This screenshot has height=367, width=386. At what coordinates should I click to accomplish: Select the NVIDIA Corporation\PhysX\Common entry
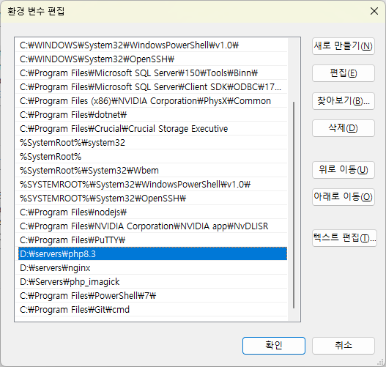(152, 101)
